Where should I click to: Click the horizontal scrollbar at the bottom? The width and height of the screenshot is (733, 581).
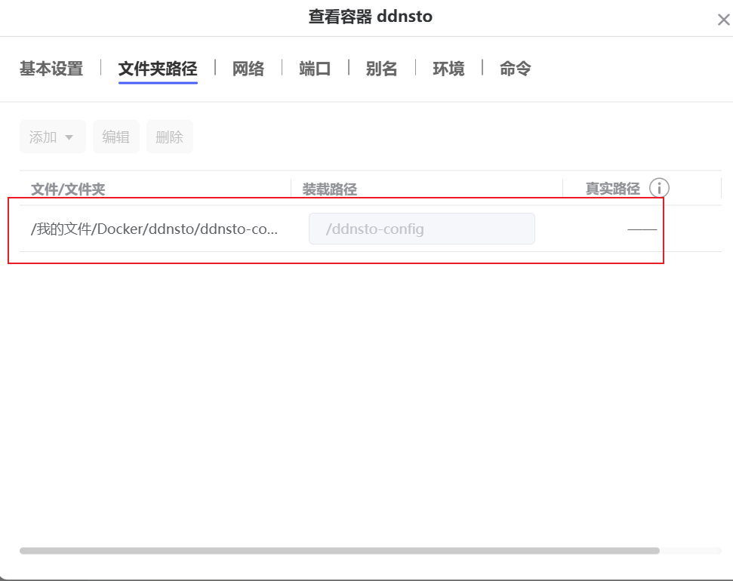[339, 551]
